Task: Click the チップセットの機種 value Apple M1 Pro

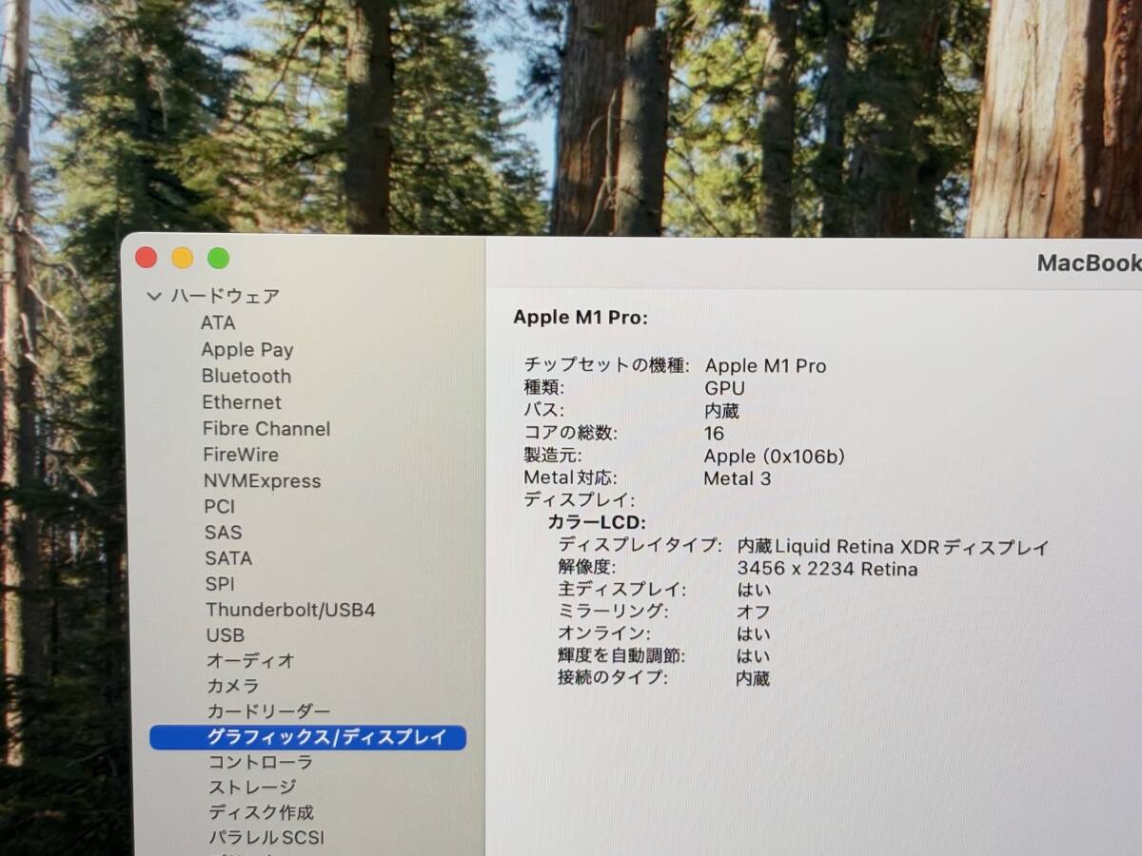Action: pos(765,365)
